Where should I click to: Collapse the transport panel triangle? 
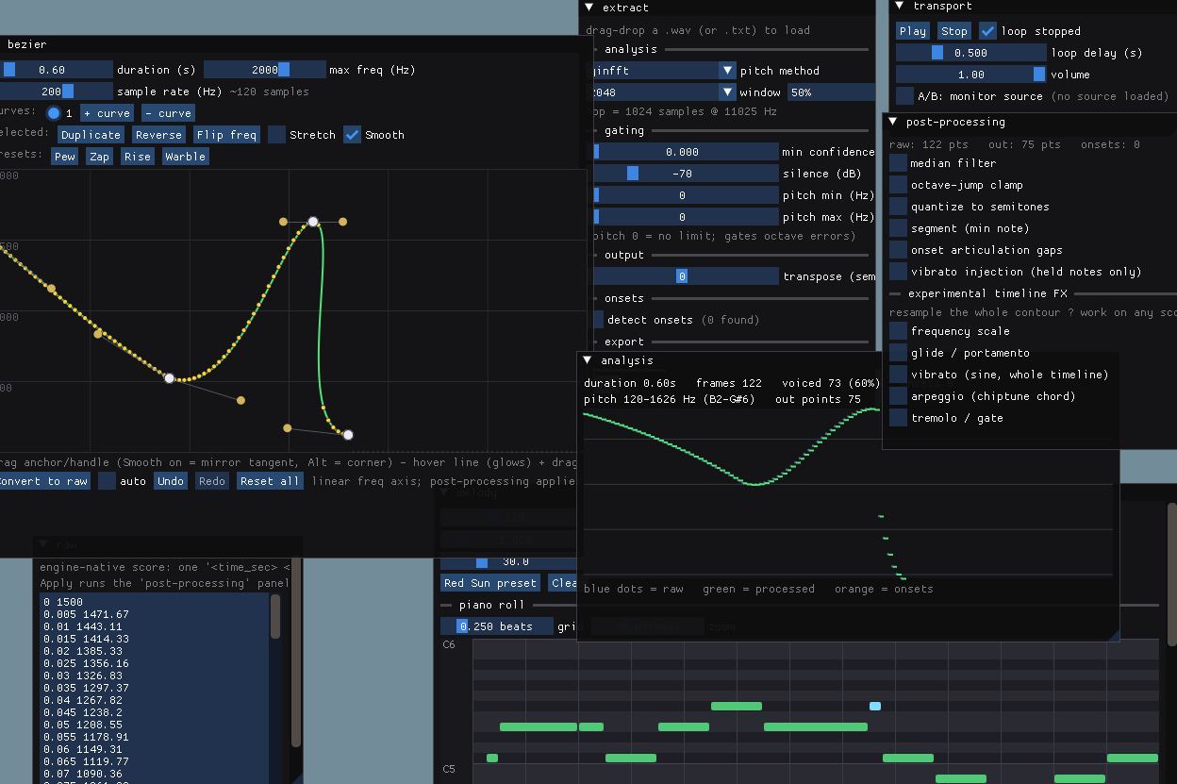click(901, 7)
